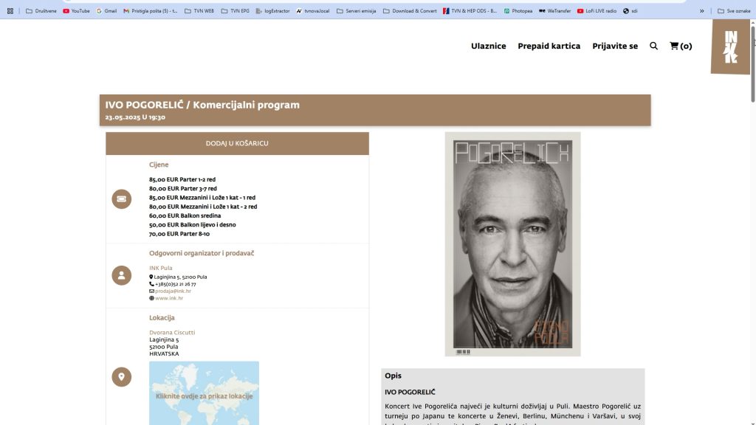Select 50,00 EUR Balkon lijevo i desno
The width and height of the screenshot is (756, 425).
193,225
